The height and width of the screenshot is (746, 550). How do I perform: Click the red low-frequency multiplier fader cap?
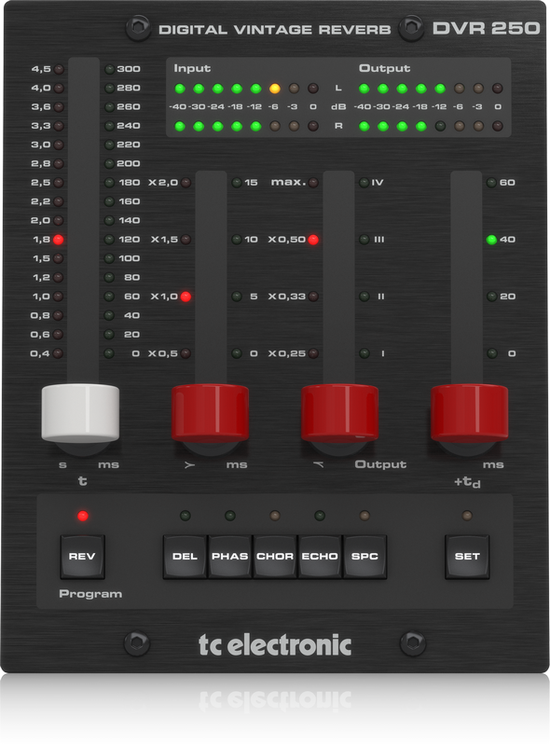(211, 413)
